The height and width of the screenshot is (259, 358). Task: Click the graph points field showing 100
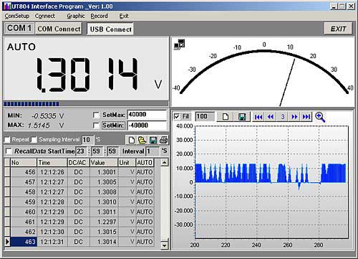(x=205, y=117)
